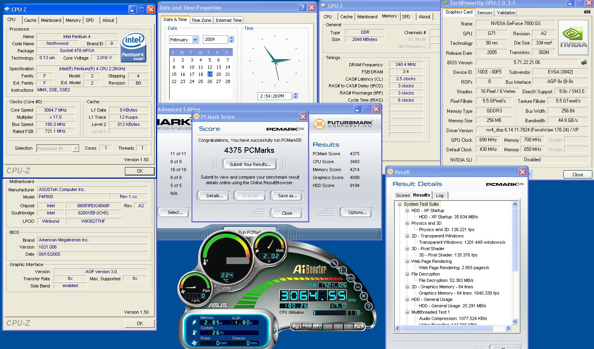This screenshot has height=349, width=594.
Task: Click GPU-Z BIOS save chip icon
Action: pyautogui.click(x=584, y=62)
